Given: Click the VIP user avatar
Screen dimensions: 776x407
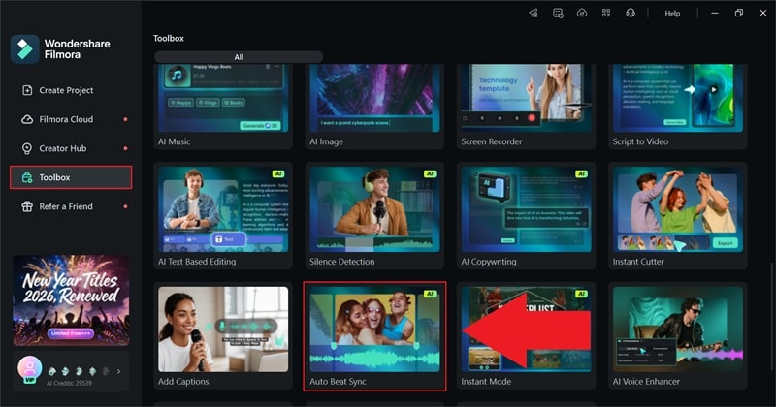Looking at the screenshot, I should tap(30, 369).
